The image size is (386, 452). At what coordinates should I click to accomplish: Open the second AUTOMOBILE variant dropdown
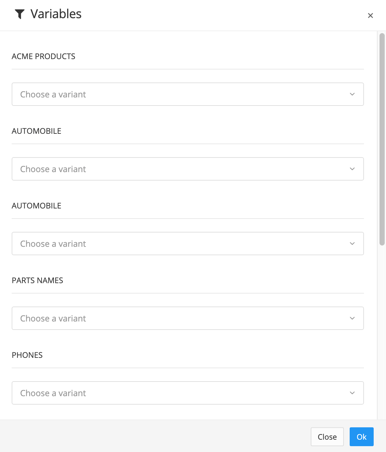pos(188,244)
